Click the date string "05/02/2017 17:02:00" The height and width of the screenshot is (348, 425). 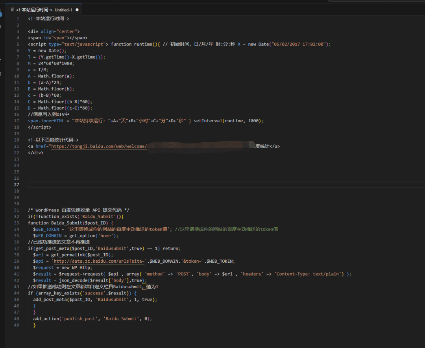[x=298, y=44]
